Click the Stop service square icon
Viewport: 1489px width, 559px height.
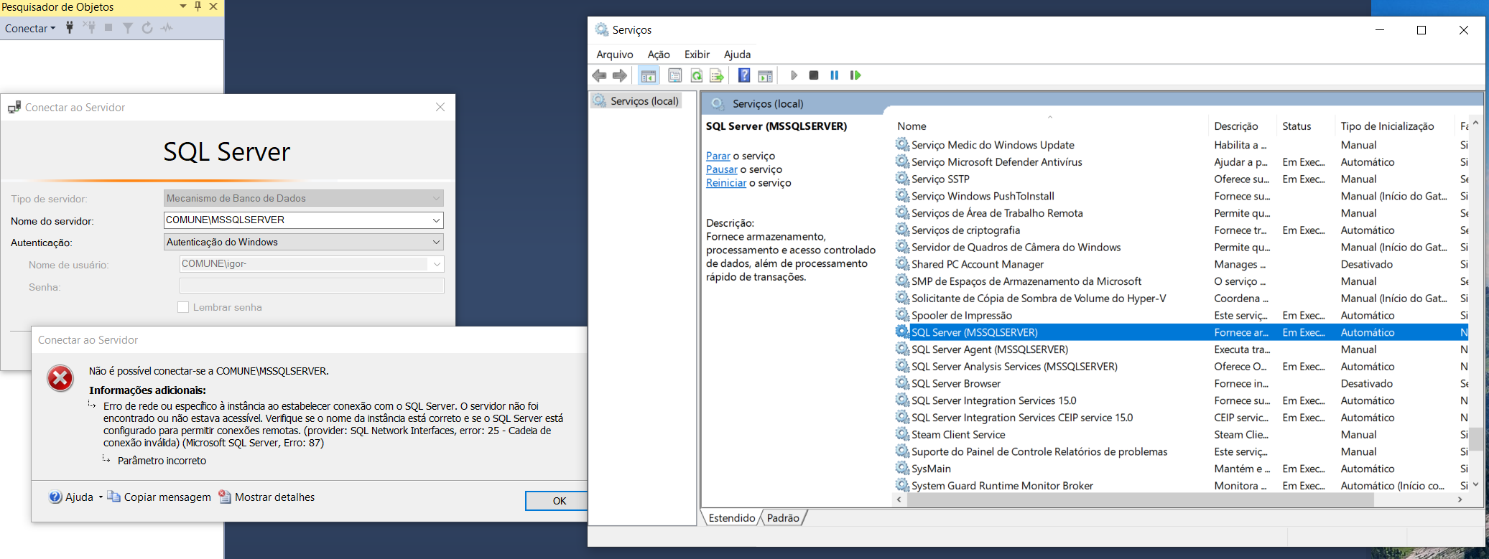click(814, 75)
